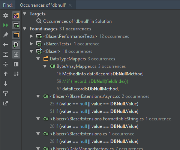Click Collapse All icon
180x150 pixels.
click(x=6, y=64)
